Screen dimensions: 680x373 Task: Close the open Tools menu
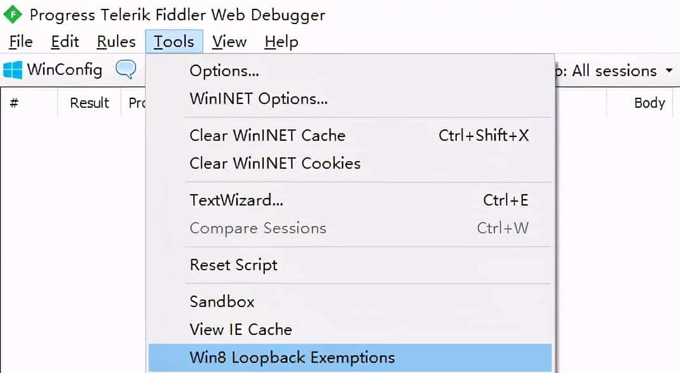pyautogui.click(x=173, y=42)
